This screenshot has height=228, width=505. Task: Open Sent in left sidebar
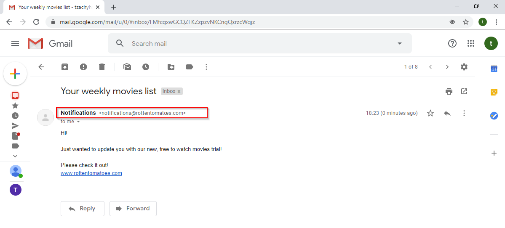pos(15,126)
